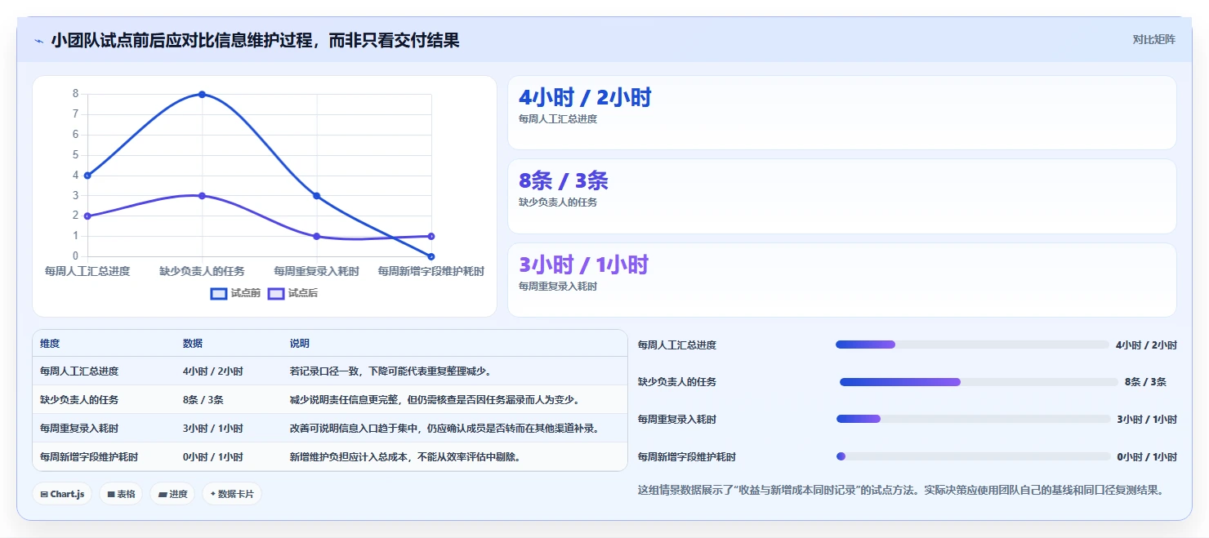
Task: Select table cell 缺少负责人的任务
Action: (79, 400)
